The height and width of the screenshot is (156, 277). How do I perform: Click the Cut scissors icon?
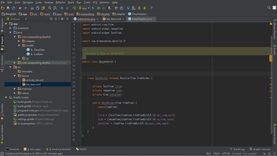[32, 8]
